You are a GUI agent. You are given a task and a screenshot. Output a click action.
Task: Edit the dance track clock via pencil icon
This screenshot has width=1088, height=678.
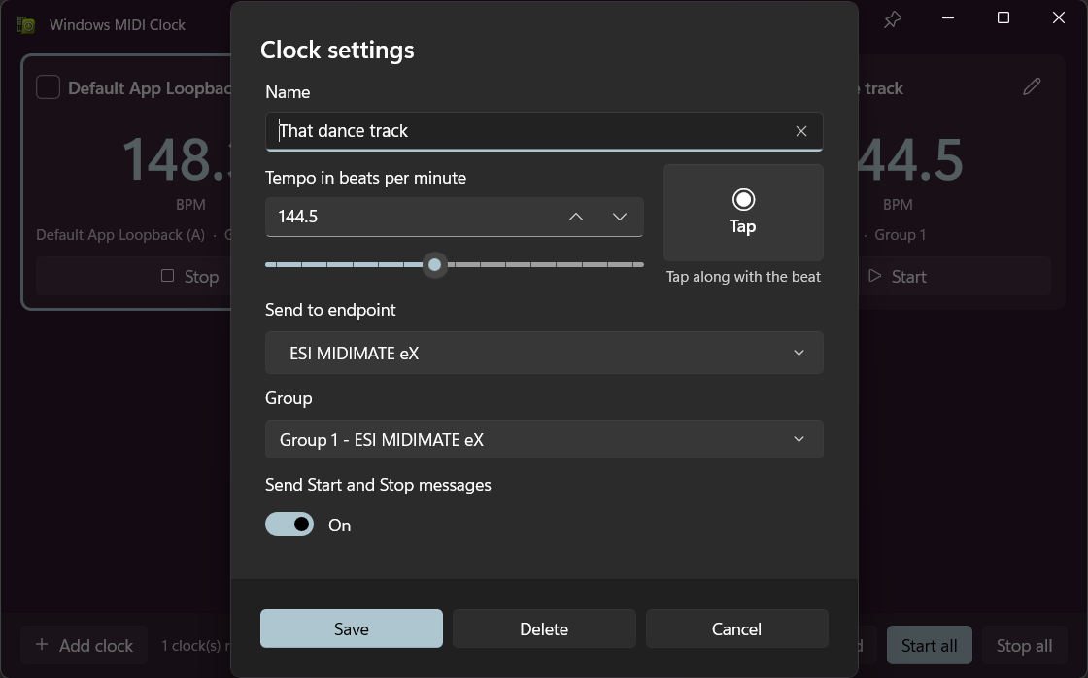click(x=1032, y=86)
